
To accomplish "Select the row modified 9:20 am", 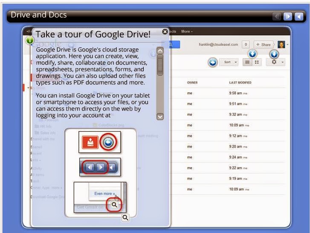I will tap(229, 146).
